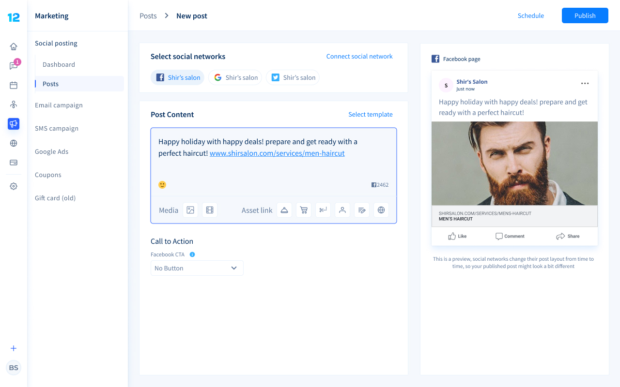
Task: Click the Publish button
Action: coord(585,15)
